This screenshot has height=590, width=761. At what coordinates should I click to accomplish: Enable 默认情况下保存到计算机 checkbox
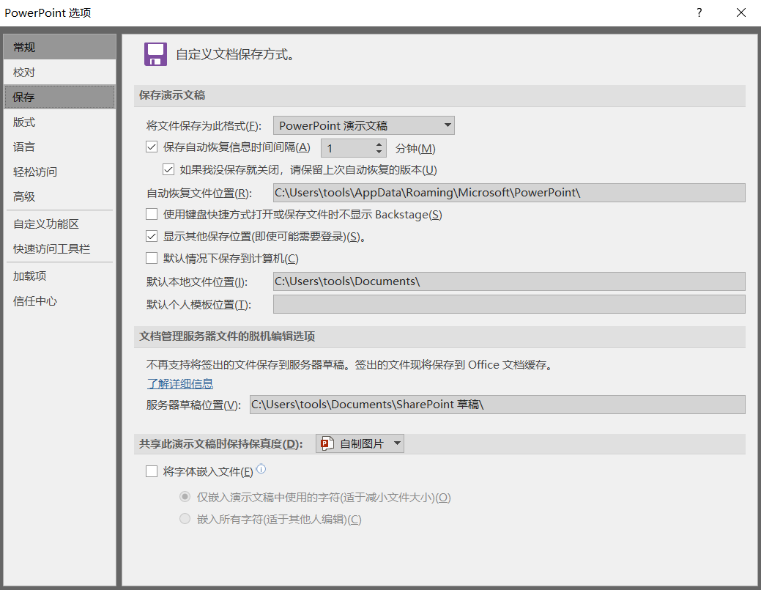point(152,258)
